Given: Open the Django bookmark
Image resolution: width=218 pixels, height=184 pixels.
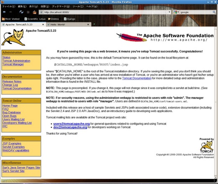Looking at the screenshot, I should [70, 19].
